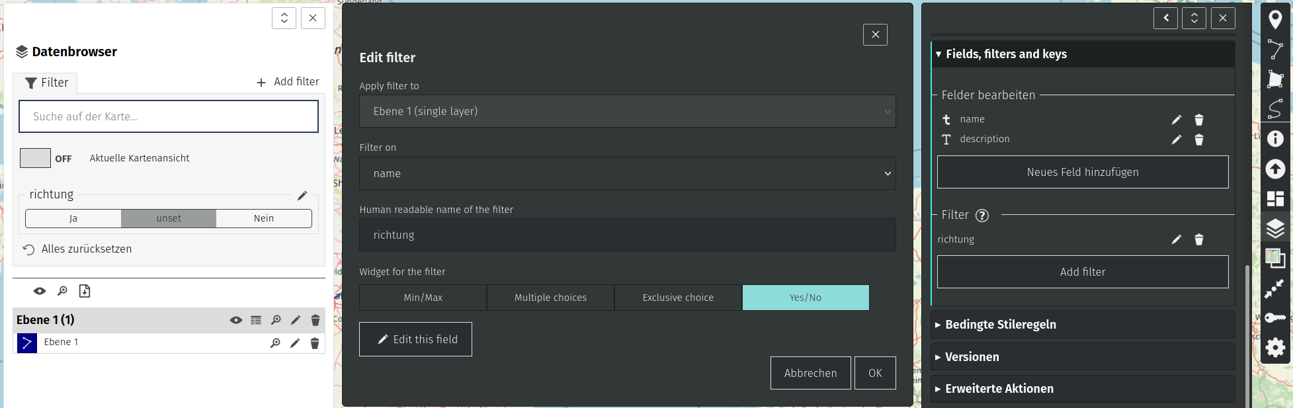Delete the richtung filter in Fields panel
This screenshot has height=408, width=1293.
pyautogui.click(x=1198, y=239)
